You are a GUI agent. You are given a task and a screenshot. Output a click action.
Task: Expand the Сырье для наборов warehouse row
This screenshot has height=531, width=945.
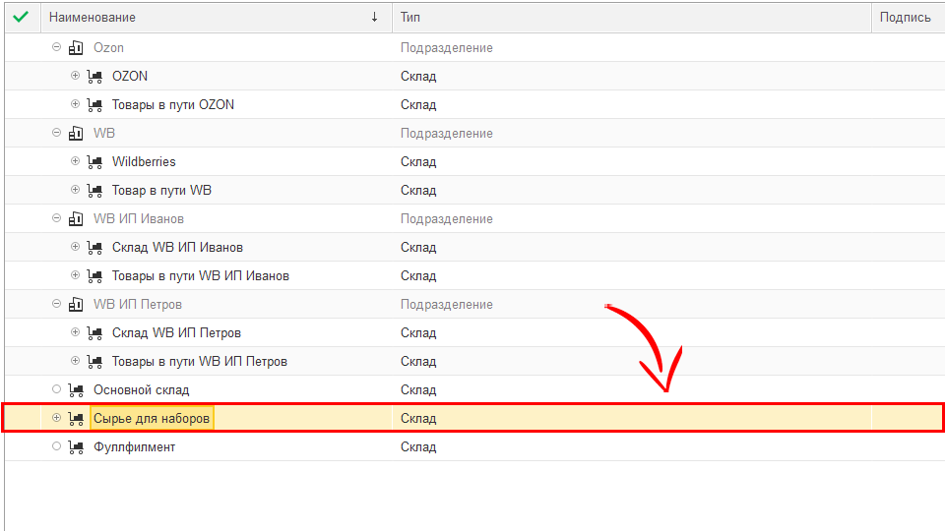56,418
